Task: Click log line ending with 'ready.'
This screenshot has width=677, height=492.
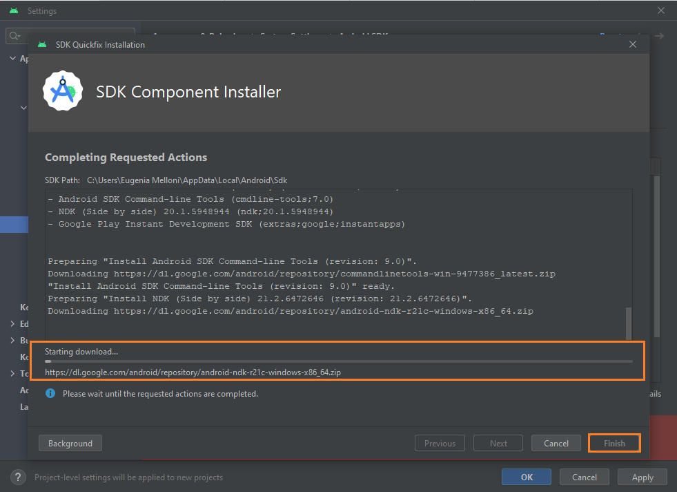Action: click(221, 286)
